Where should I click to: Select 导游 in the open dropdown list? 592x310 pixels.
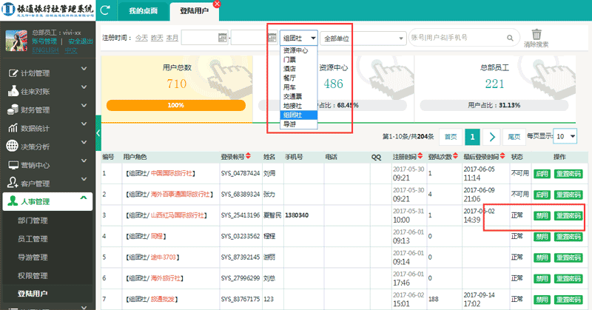coord(289,124)
